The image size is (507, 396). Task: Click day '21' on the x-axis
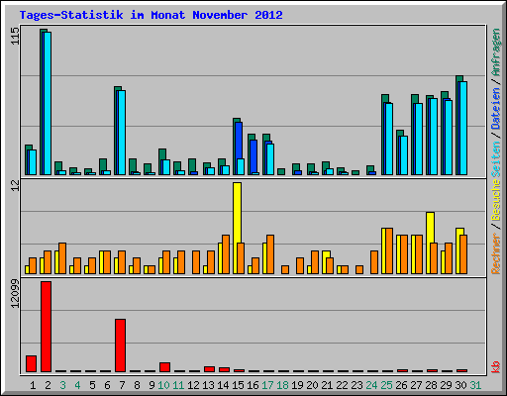click(327, 385)
